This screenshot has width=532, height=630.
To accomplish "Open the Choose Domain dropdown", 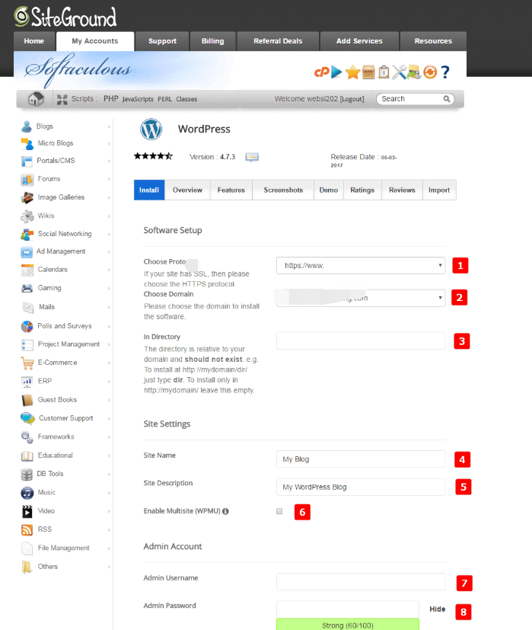I will [361, 298].
